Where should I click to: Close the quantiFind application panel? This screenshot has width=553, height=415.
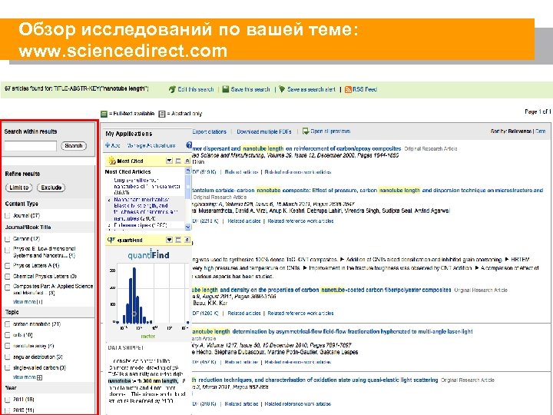187,240
